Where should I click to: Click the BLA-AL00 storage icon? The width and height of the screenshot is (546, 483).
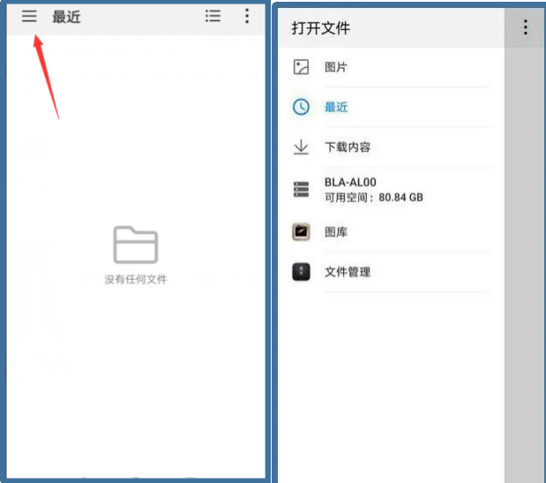(301, 189)
